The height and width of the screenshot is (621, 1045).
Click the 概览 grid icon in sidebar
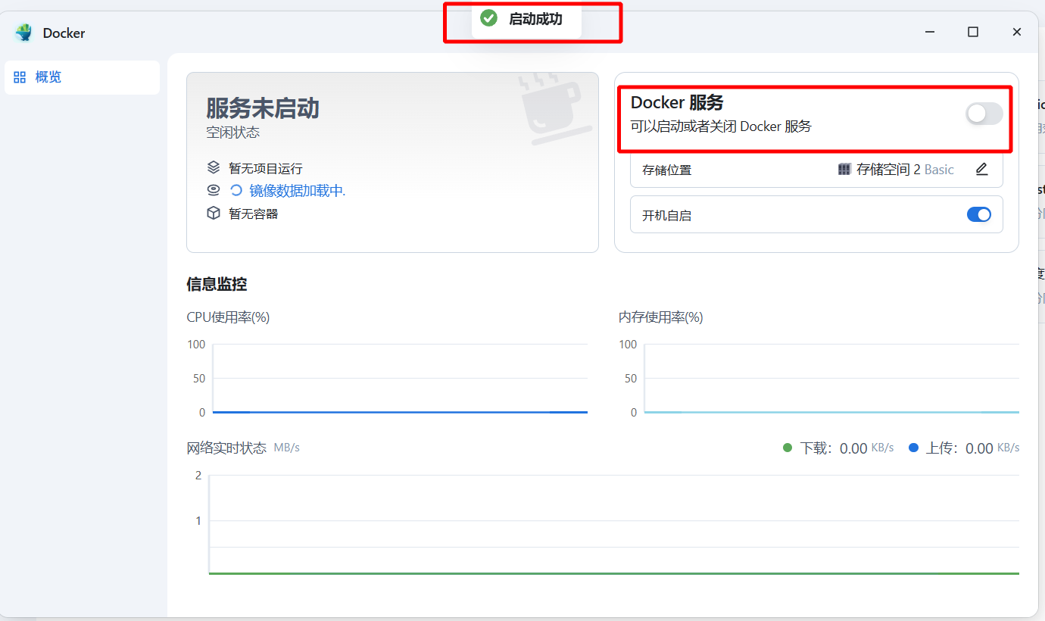click(20, 77)
